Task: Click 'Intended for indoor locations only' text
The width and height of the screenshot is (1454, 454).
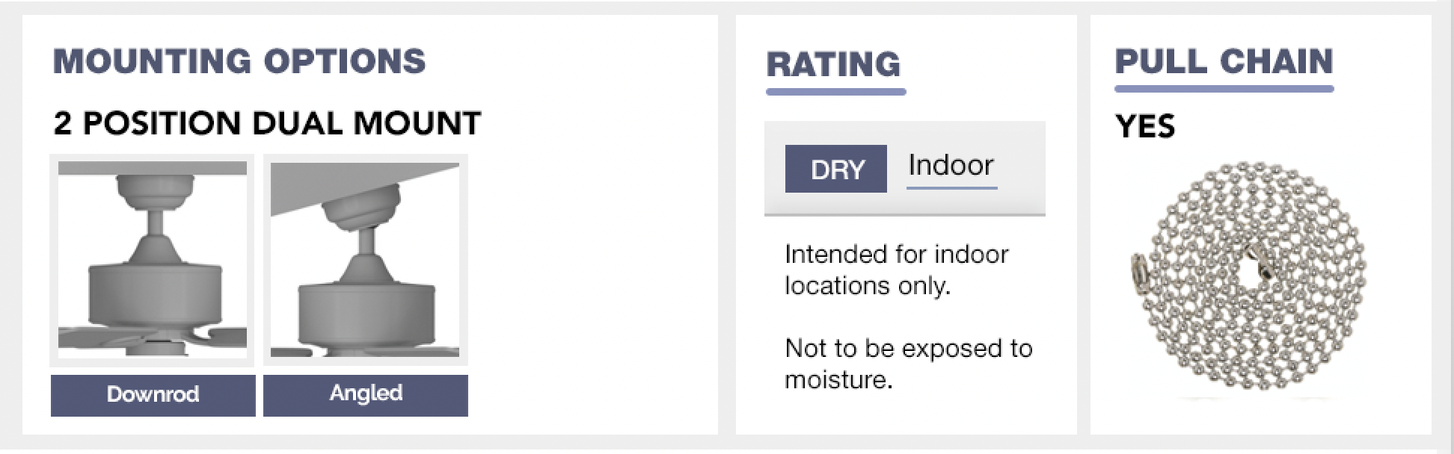Action: point(896,270)
